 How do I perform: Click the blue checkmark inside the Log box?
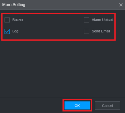(7, 32)
